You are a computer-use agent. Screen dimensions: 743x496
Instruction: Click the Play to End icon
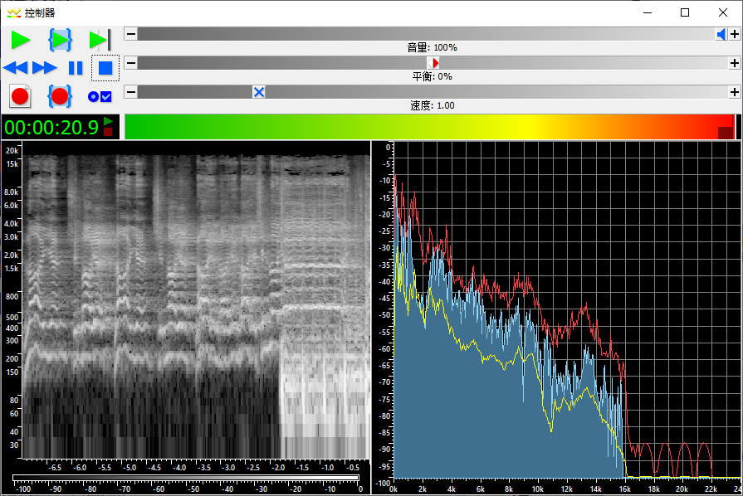click(100, 39)
